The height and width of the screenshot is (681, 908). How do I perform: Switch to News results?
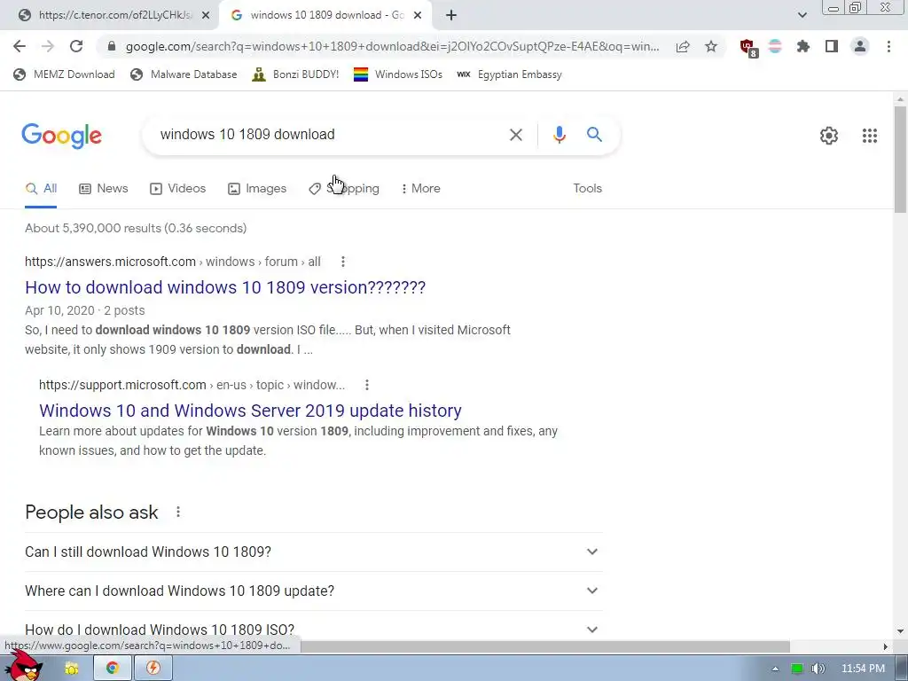tap(103, 189)
